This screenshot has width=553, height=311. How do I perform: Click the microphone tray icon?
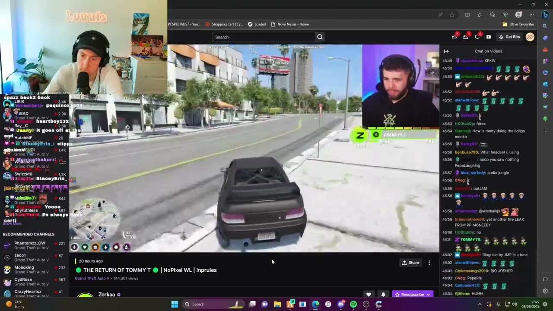click(x=498, y=304)
